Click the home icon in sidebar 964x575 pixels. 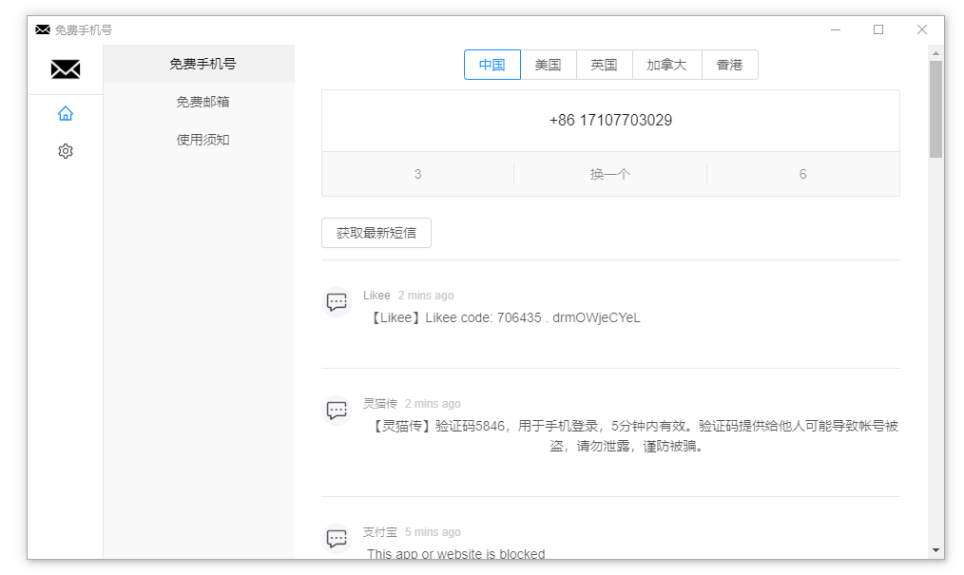65,114
